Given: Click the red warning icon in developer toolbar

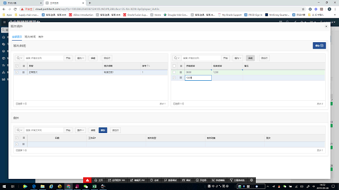Looking at the screenshot, I should click(x=87, y=180).
